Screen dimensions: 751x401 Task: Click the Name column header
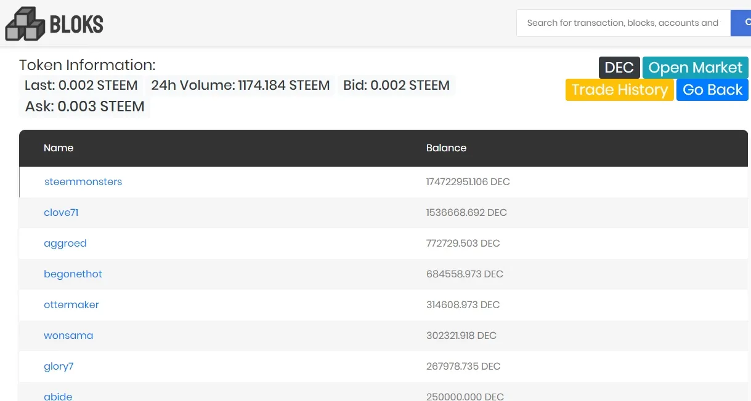coord(59,148)
